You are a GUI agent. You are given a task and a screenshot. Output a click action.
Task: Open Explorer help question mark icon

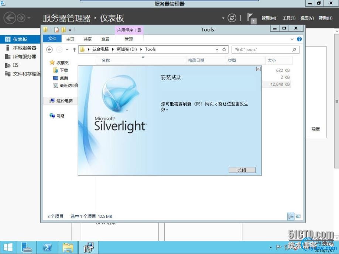299,39
